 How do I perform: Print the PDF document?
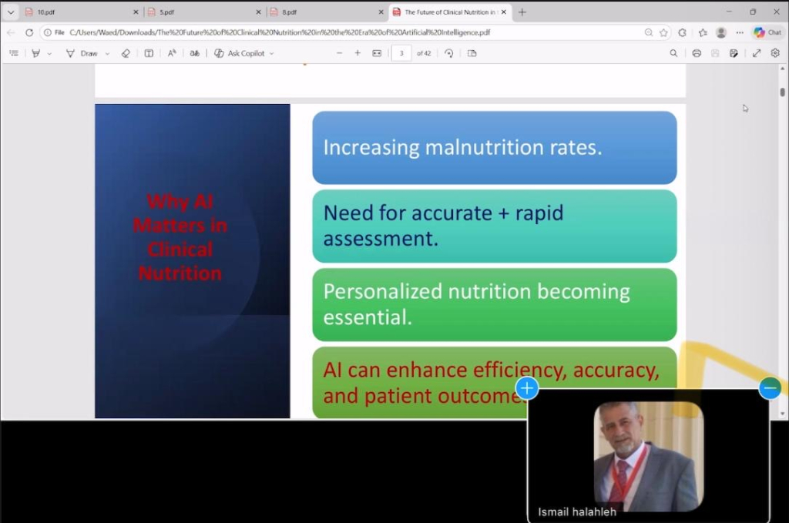[x=697, y=53]
